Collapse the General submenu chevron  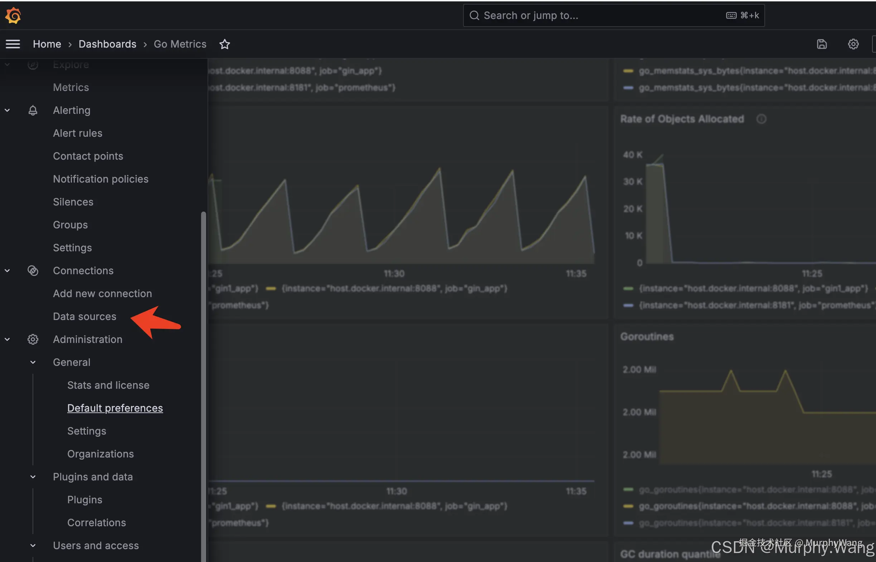point(33,362)
